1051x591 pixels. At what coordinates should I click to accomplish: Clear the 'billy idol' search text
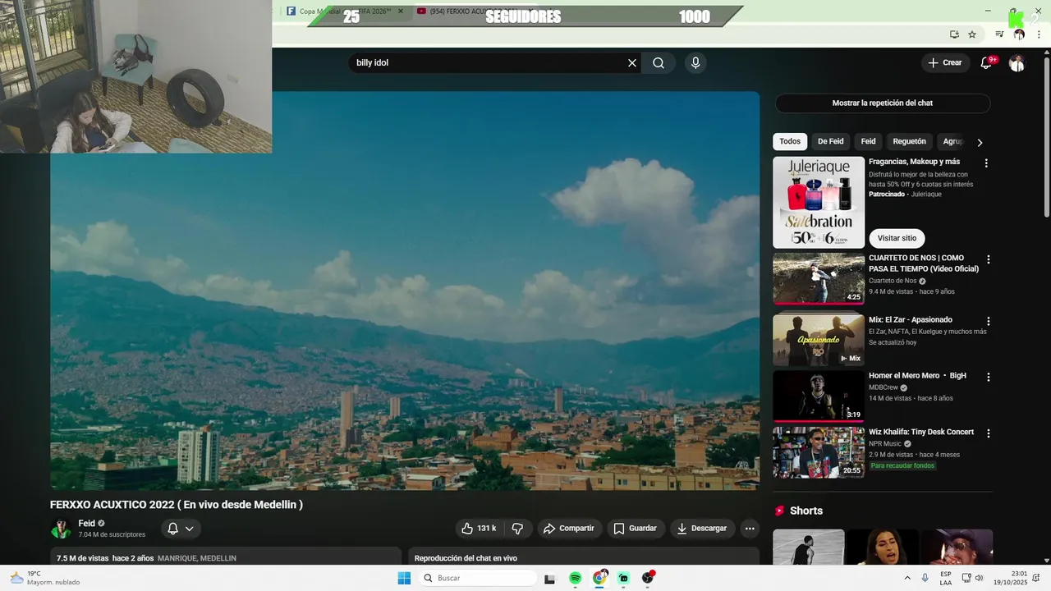632,63
